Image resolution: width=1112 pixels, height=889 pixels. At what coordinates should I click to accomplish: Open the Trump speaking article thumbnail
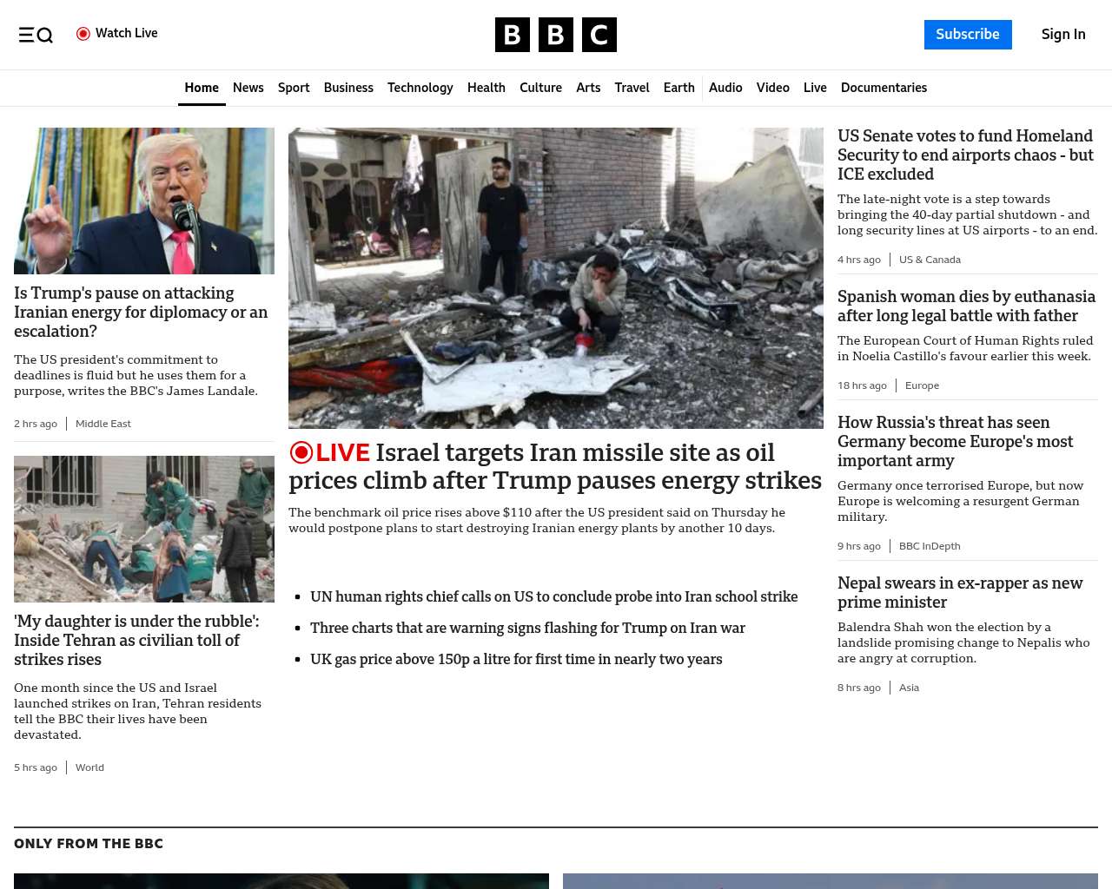pyautogui.click(x=144, y=201)
